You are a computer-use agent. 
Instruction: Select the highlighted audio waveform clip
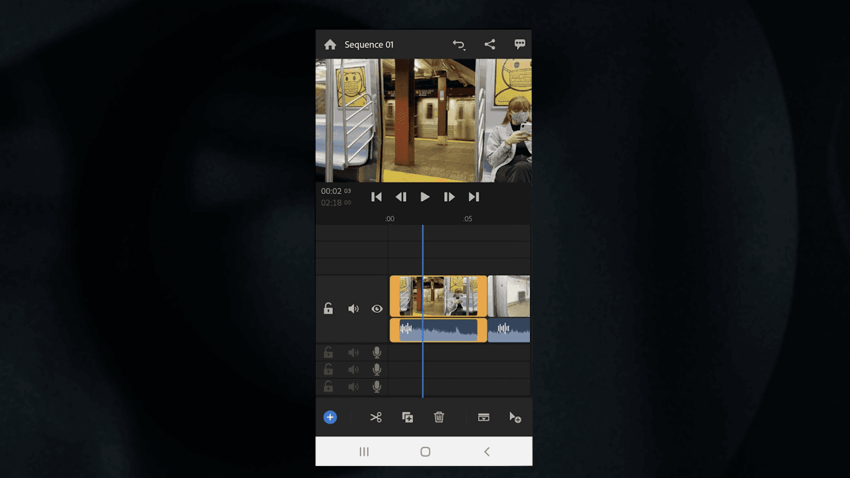438,330
